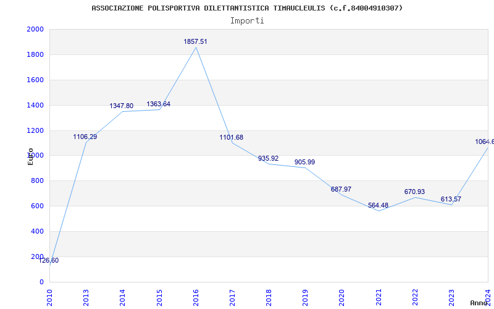Click the Anno x-axis title
This screenshot has height=309, width=494.
(x=479, y=303)
